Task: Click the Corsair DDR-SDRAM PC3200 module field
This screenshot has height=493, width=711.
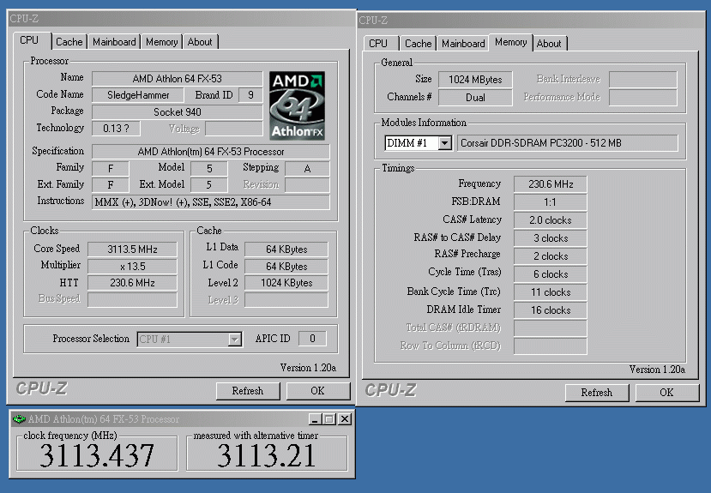Action: click(568, 143)
